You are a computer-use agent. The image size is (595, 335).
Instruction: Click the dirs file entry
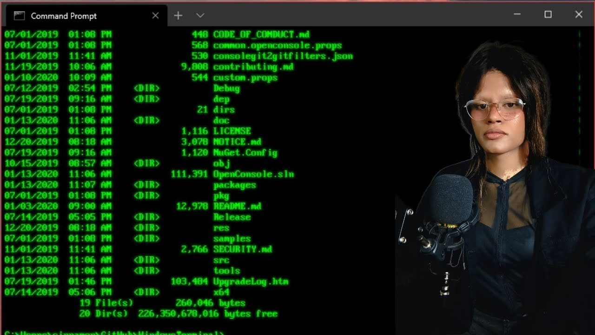(224, 110)
